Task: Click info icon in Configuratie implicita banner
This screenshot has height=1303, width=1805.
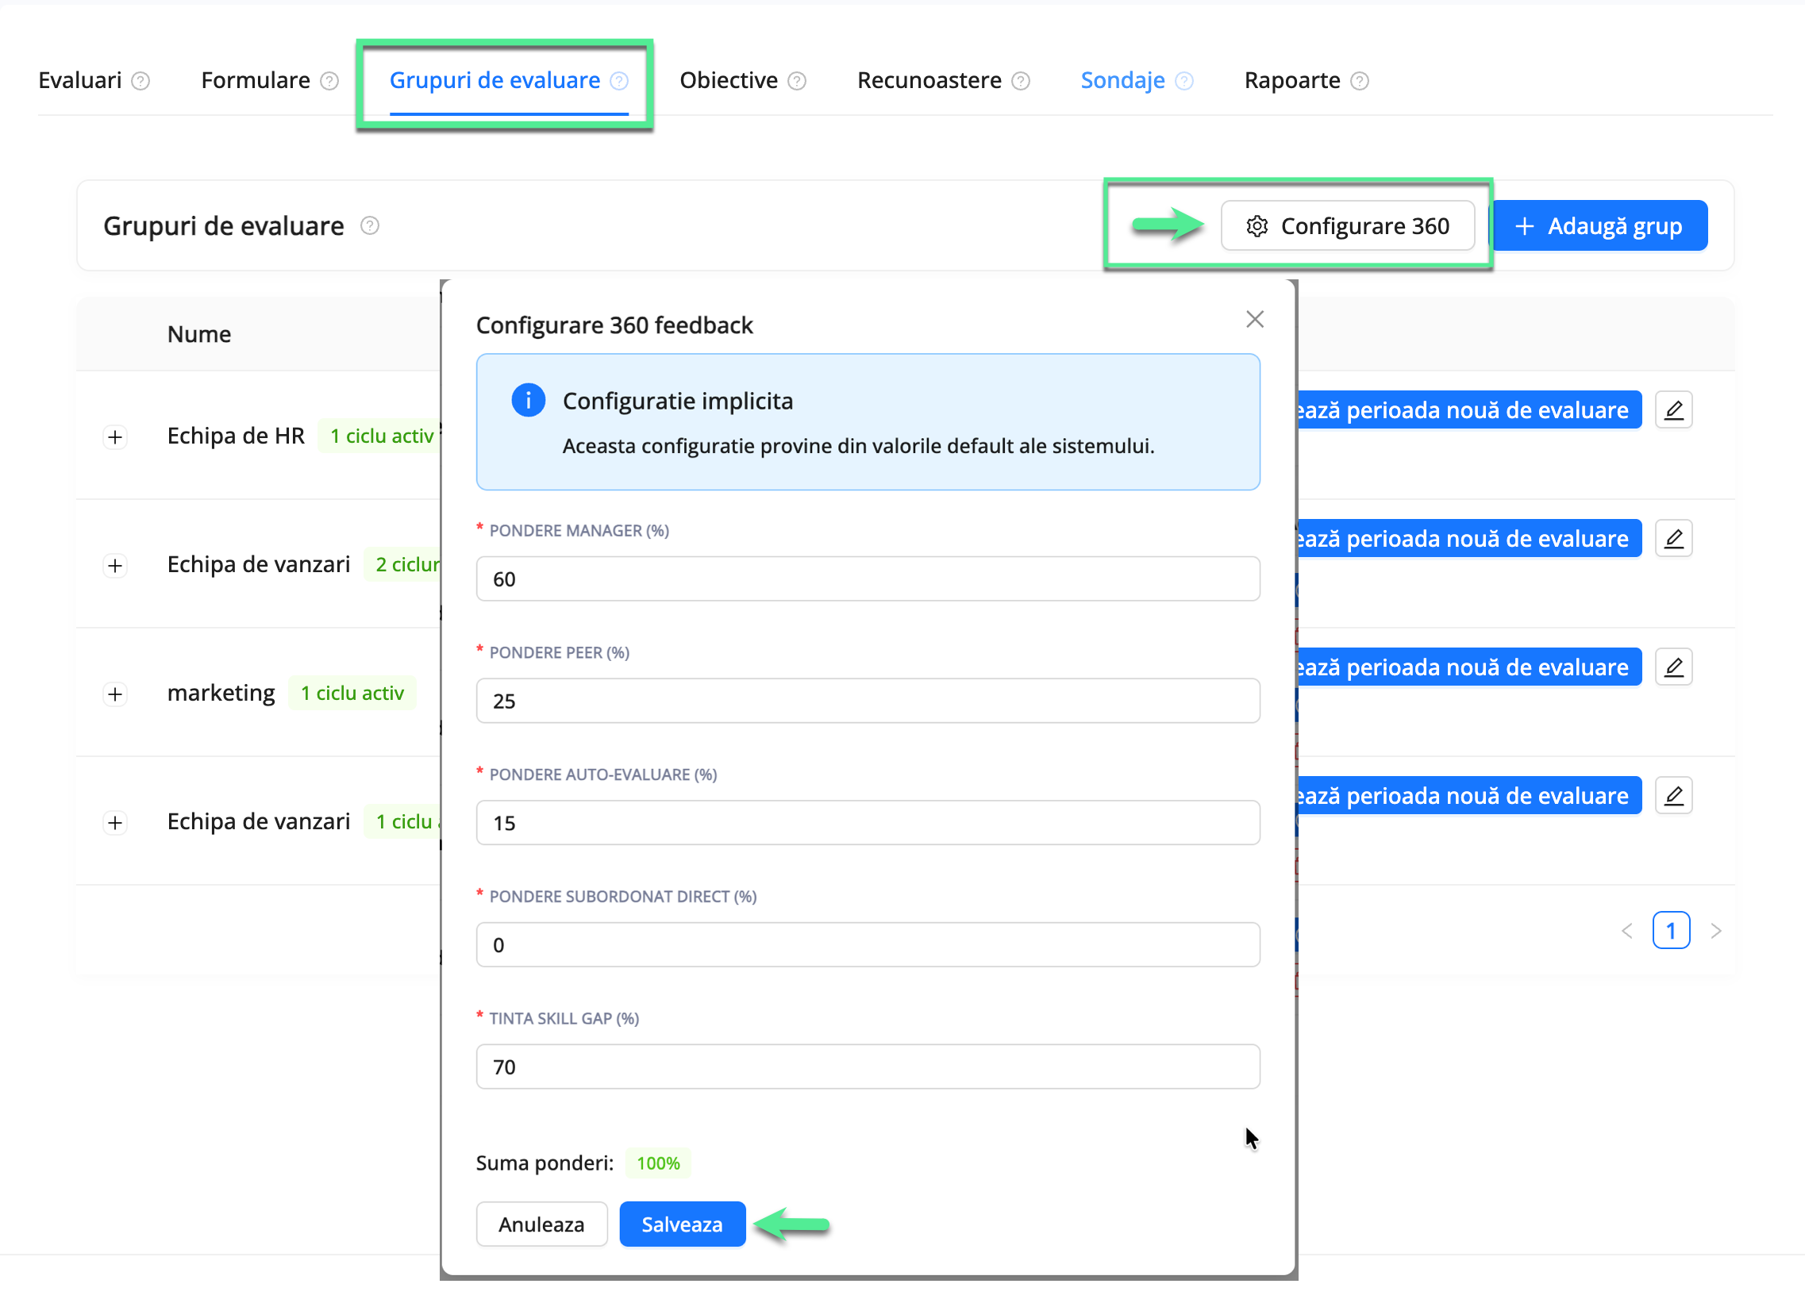Action: [529, 400]
